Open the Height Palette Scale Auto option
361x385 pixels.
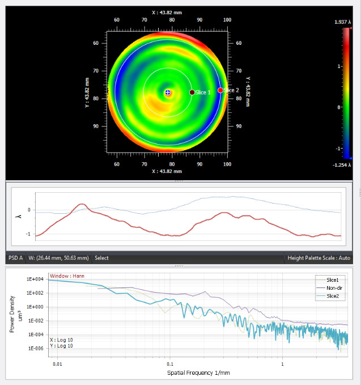(318, 258)
